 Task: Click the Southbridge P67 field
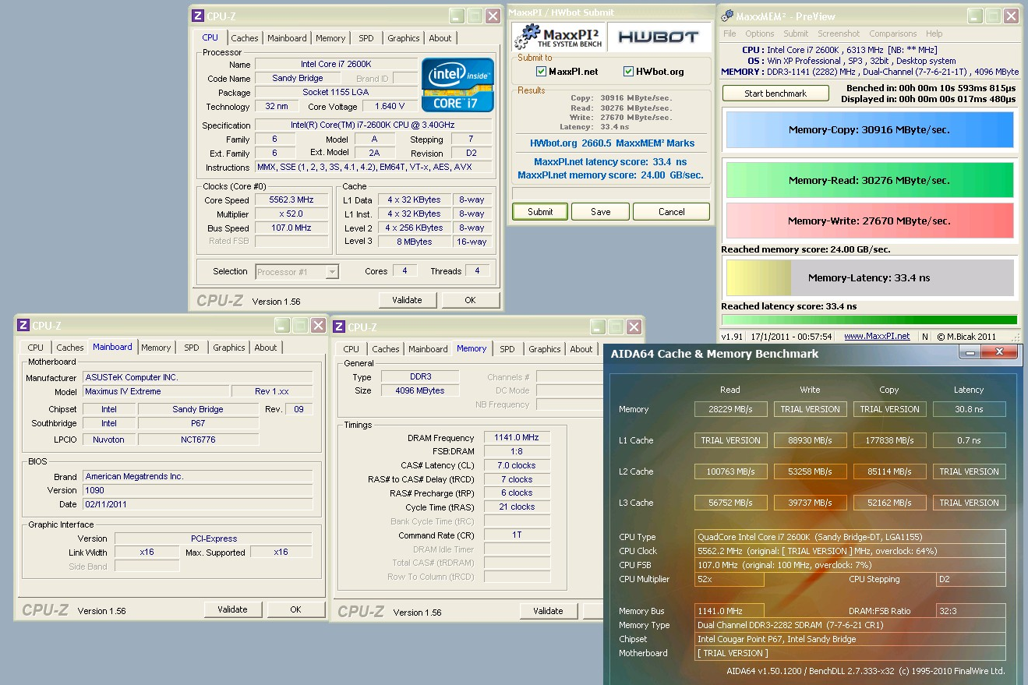click(198, 424)
